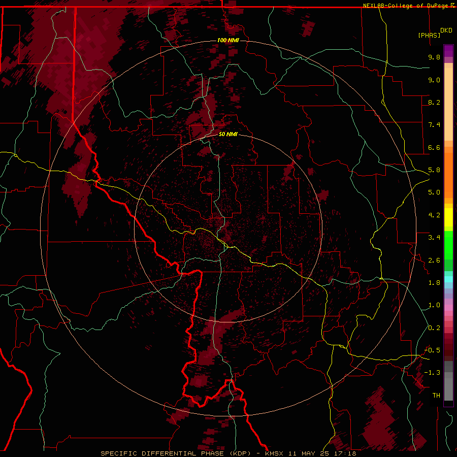Click the 6.6 value on the color scale
The width and height of the screenshot is (457, 457).
click(434, 147)
